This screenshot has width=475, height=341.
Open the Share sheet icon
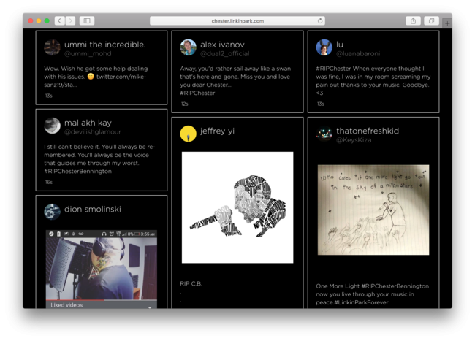click(413, 21)
